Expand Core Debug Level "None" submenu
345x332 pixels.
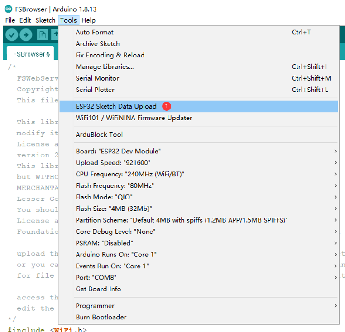[199, 232]
